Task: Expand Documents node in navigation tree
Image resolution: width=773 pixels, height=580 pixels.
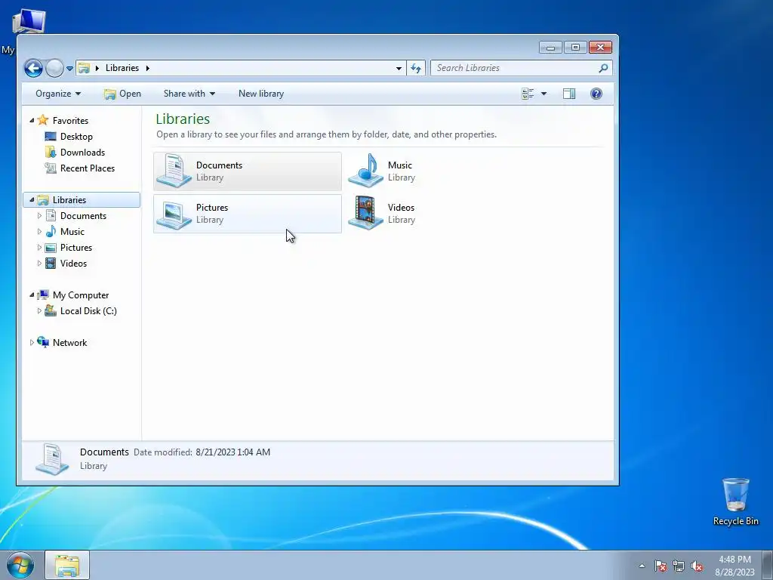Action: [39, 215]
